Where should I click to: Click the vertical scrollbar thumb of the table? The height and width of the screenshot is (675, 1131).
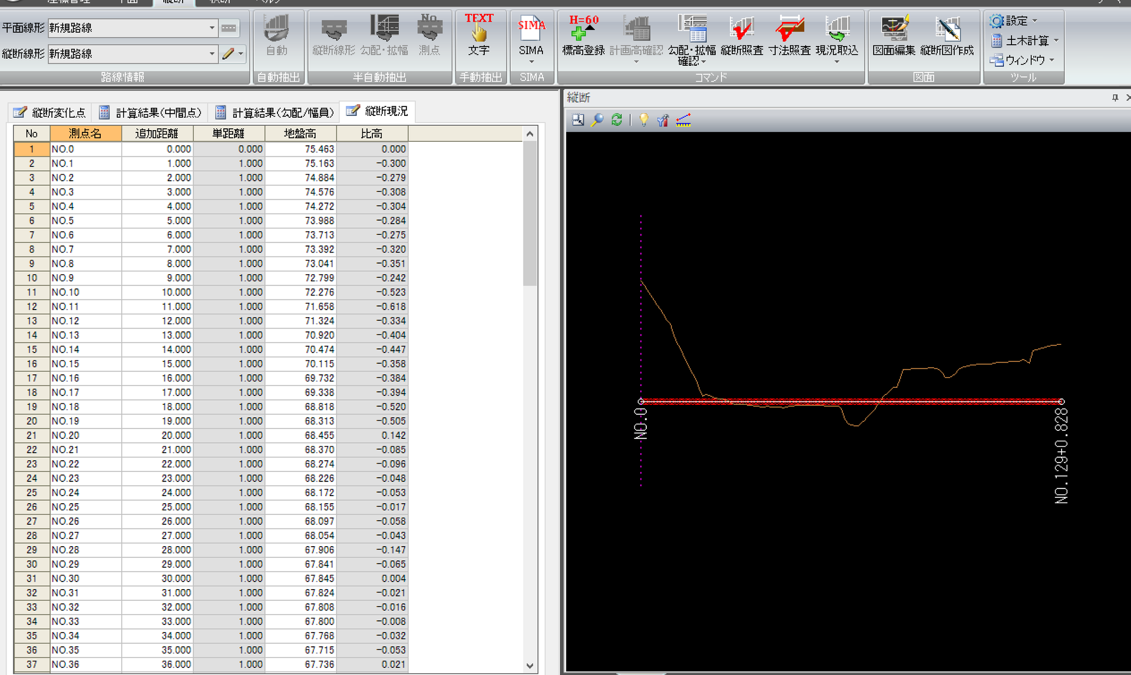pos(530,213)
